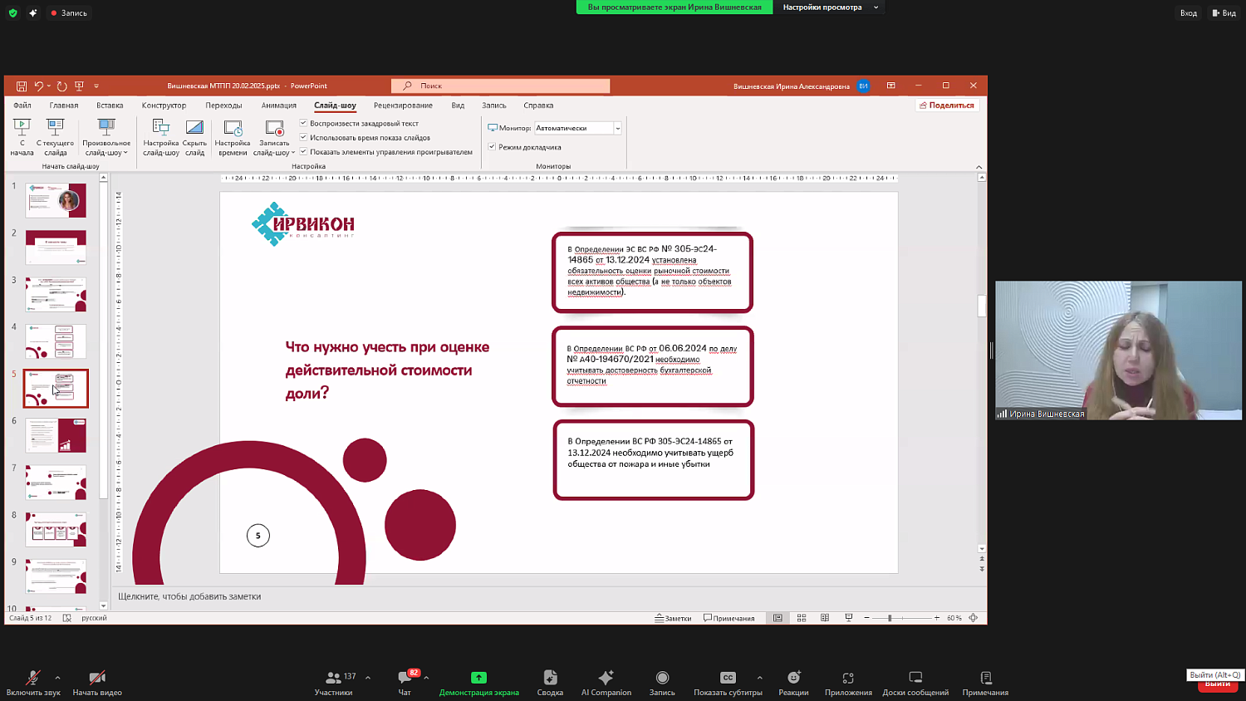1246x701 pixels.
Task: Disable Presenter View checkbox
Action: [492, 147]
